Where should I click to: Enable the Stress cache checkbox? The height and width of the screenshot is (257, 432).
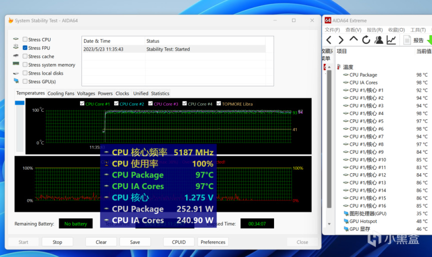tap(25, 56)
